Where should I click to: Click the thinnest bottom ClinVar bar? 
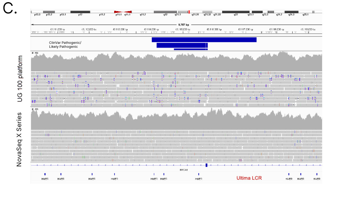click(191, 49)
